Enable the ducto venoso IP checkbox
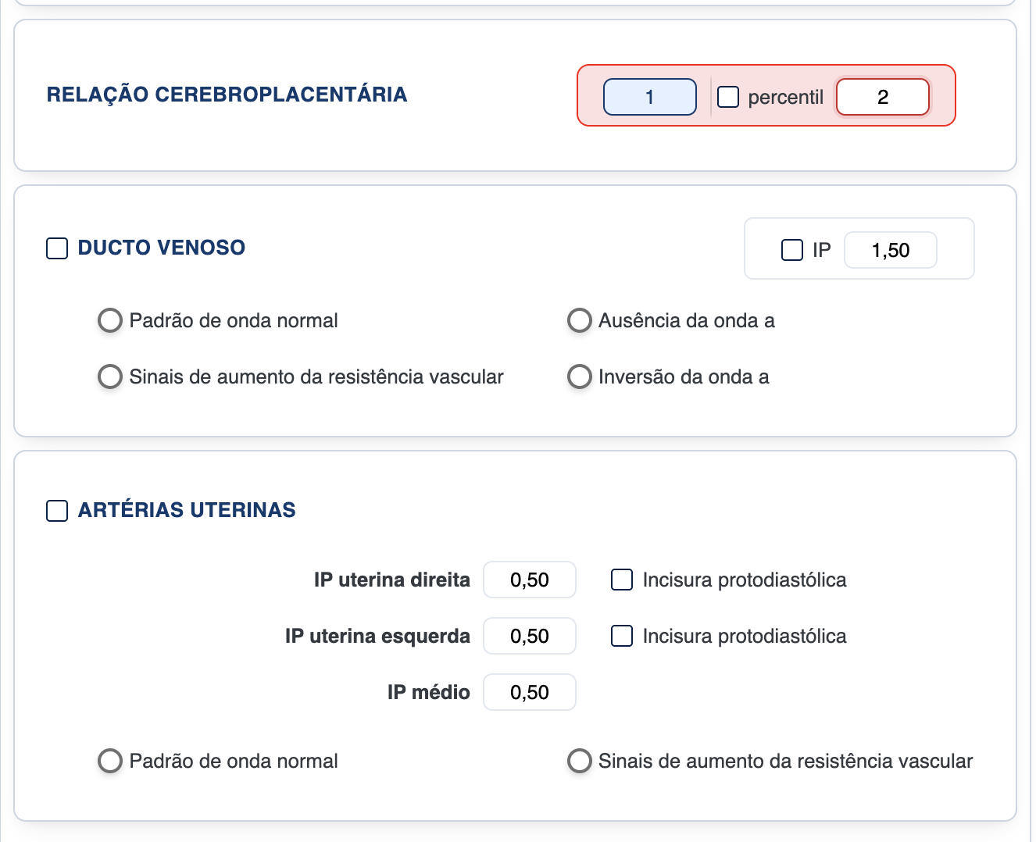The image size is (1036, 842). click(x=792, y=250)
